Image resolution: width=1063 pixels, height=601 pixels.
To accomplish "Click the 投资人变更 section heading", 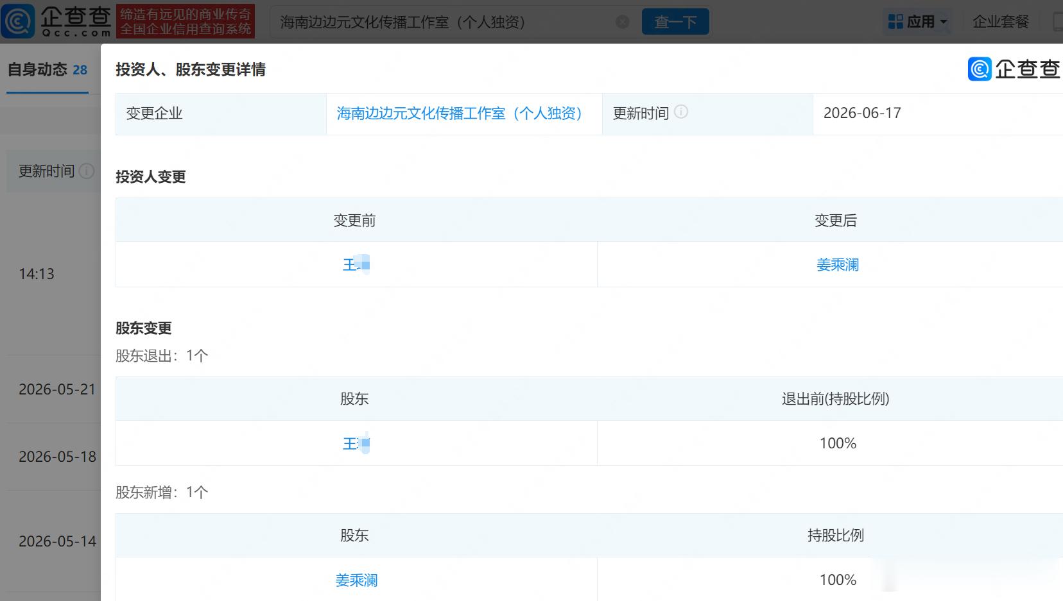I will pyautogui.click(x=151, y=177).
